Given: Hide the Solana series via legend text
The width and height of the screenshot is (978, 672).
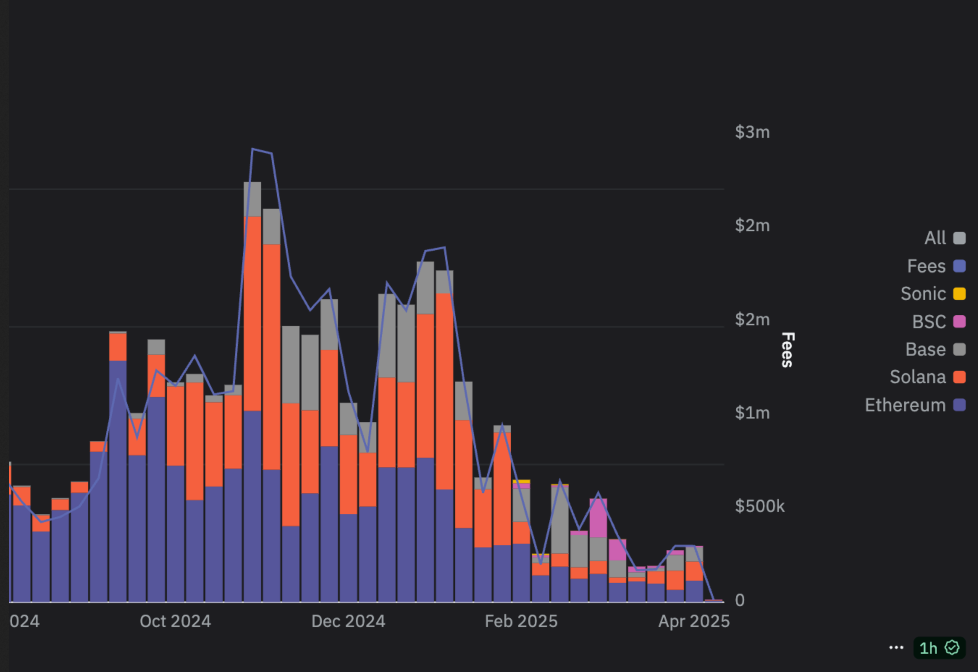Looking at the screenshot, I should [x=918, y=377].
